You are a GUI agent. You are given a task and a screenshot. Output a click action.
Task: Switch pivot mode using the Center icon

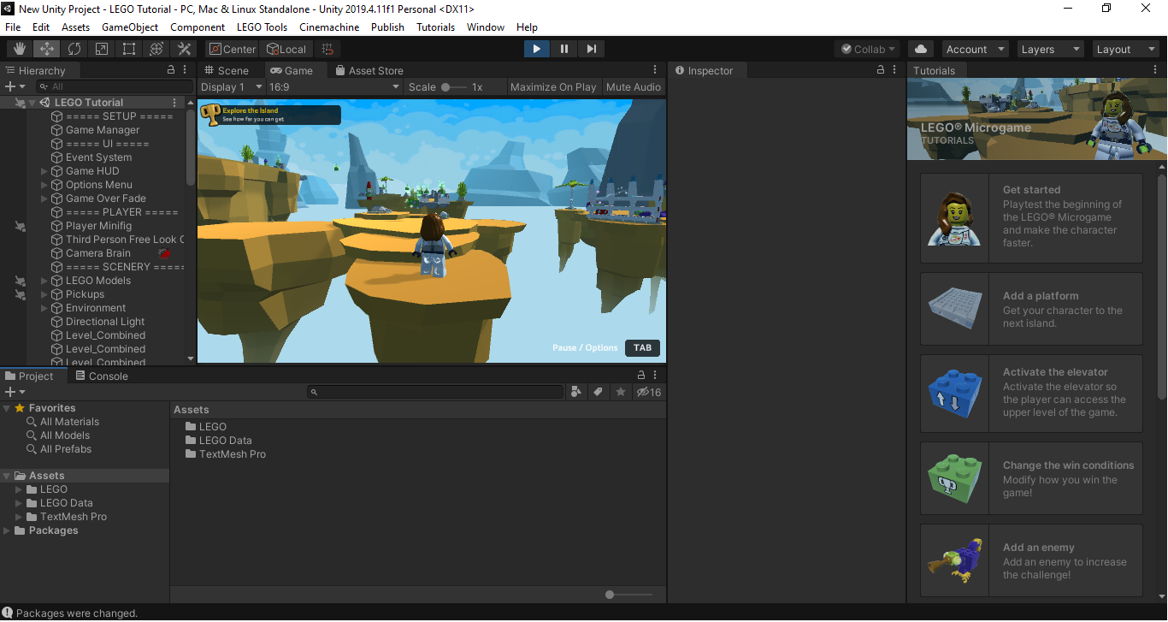pos(231,49)
